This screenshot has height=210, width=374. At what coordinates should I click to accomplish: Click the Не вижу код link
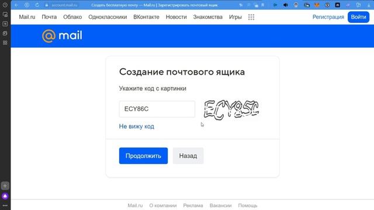point(136,127)
